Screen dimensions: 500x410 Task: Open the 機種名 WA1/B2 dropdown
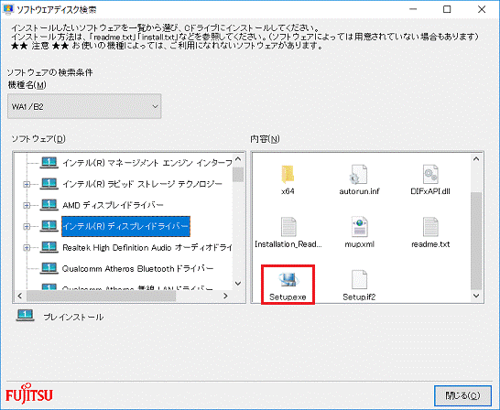84,106
